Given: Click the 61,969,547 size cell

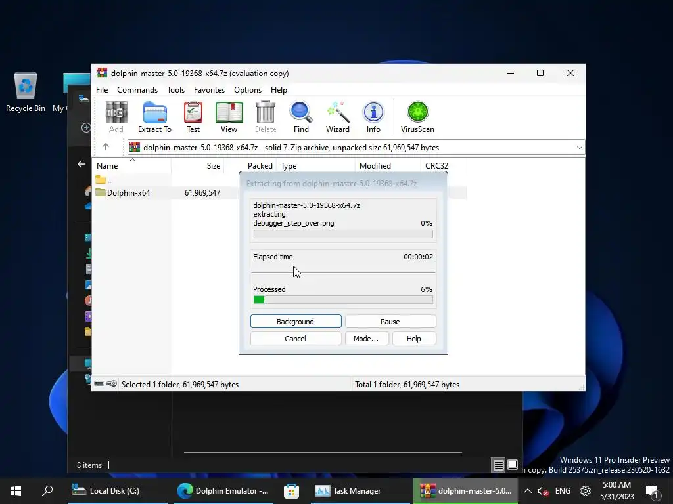Looking at the screenshot, I should [202, 193].
